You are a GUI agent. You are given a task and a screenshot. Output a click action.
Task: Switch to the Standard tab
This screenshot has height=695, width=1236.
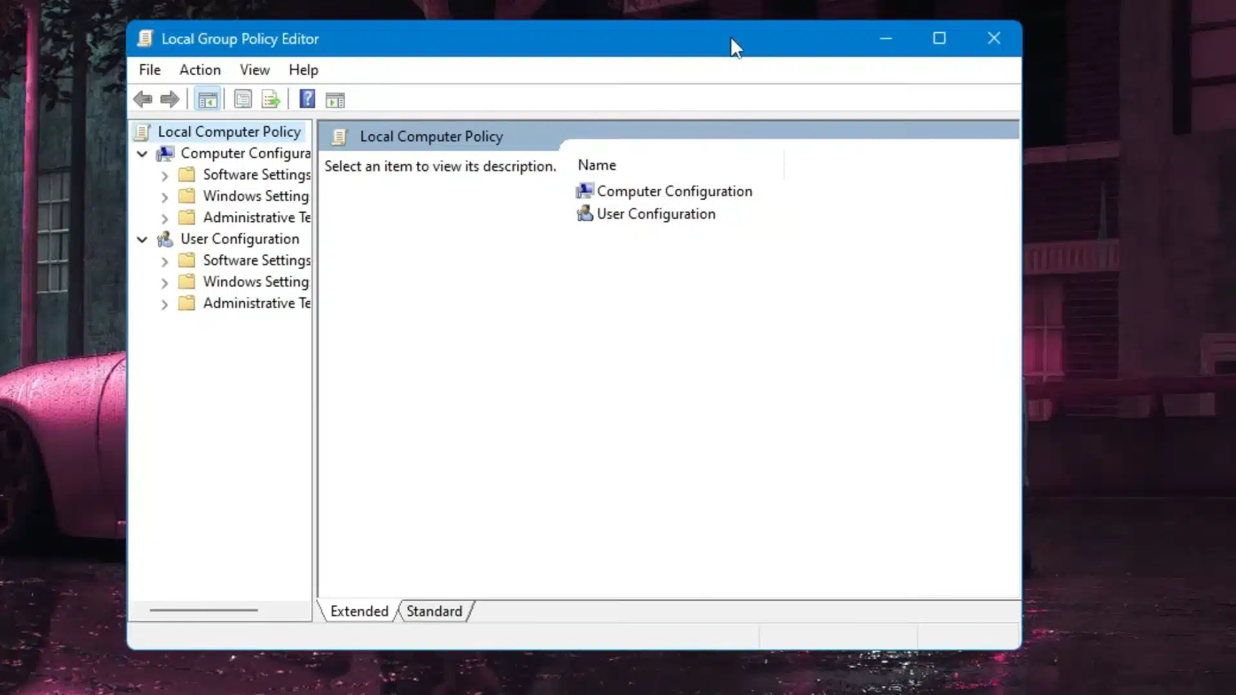point(435,611)
